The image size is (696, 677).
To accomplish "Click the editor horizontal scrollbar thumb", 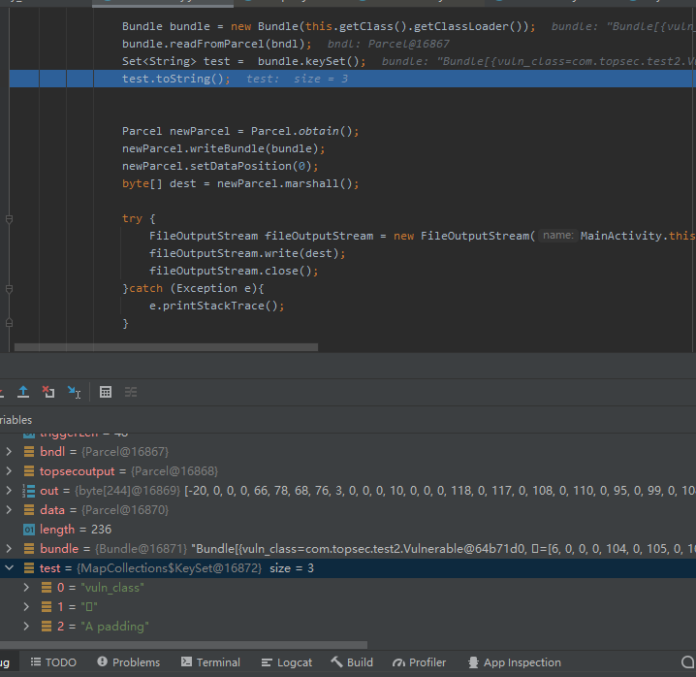I will point(166,347).
